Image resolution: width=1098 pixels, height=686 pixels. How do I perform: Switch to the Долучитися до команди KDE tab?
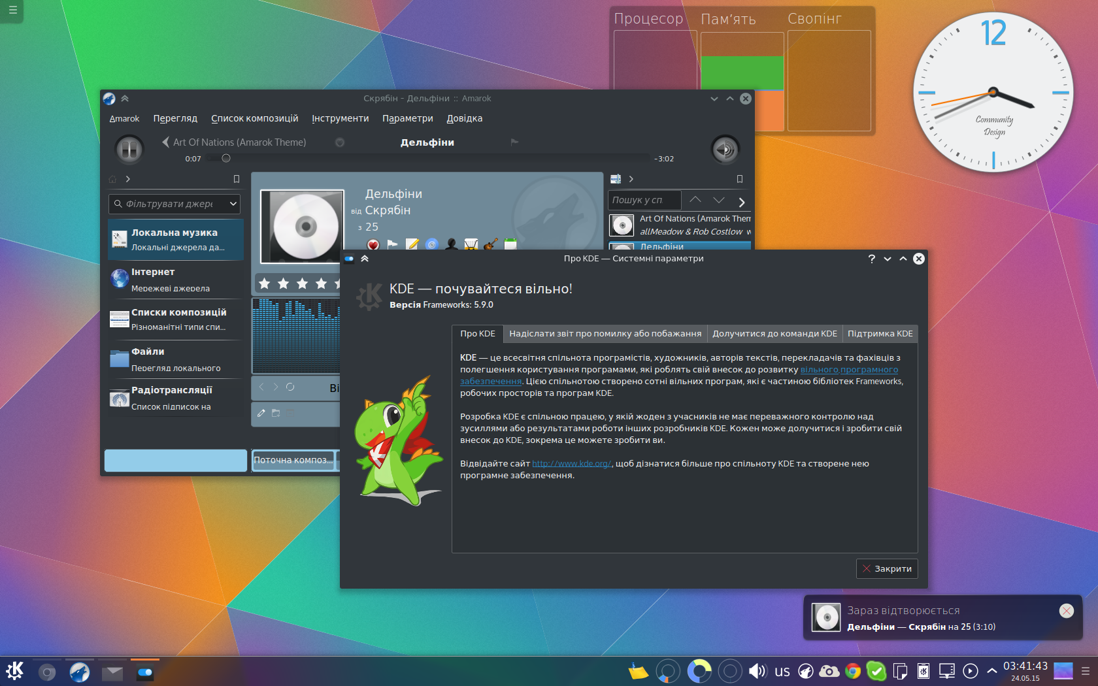[x=774, y=333]
